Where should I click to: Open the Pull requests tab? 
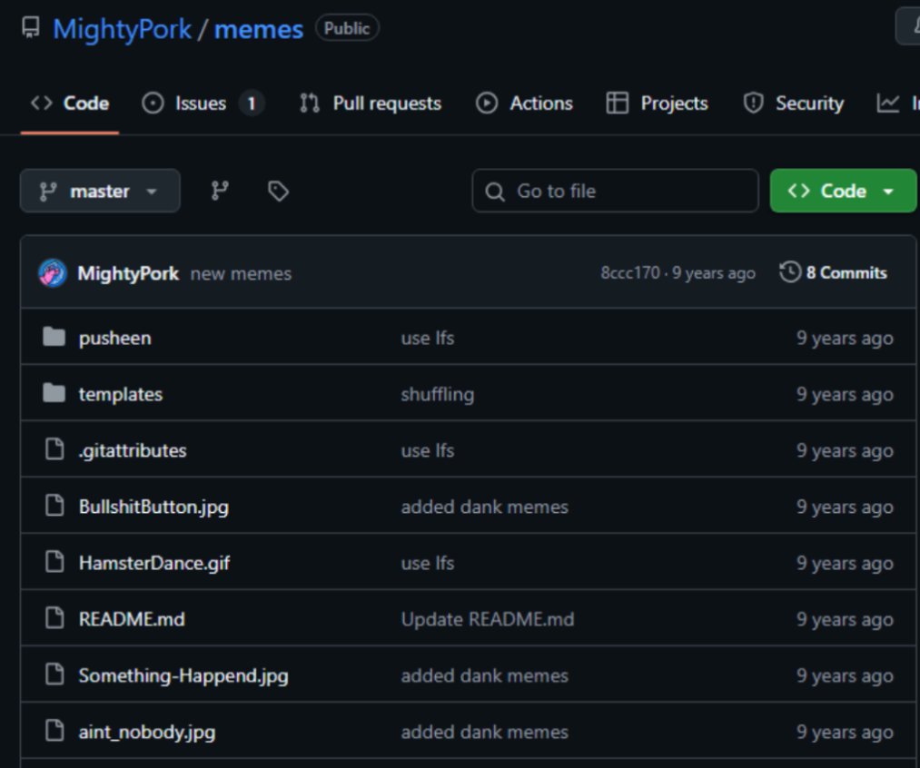click(x=371, y=103)
